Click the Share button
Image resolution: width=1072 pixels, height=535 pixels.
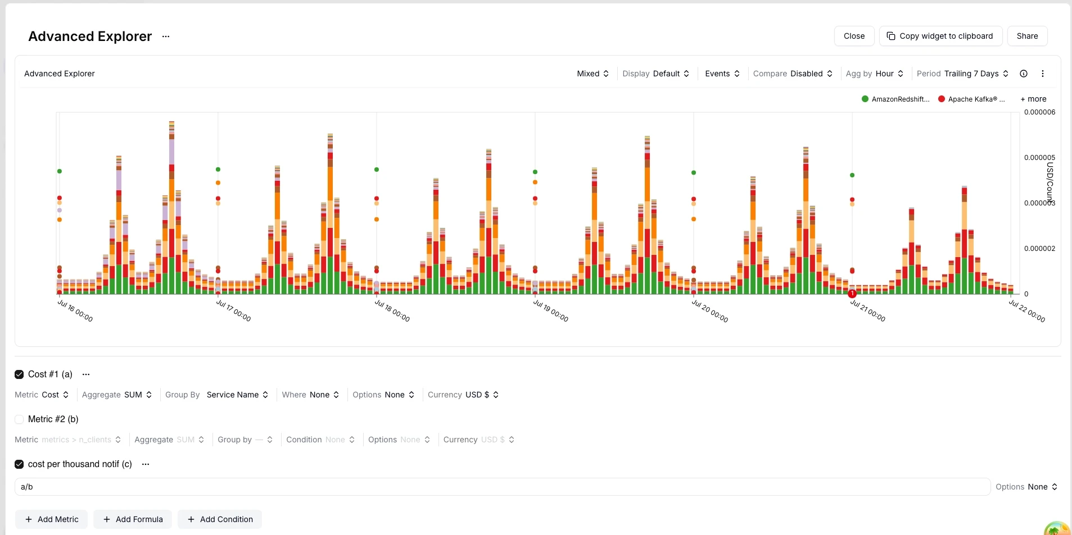1027,36
